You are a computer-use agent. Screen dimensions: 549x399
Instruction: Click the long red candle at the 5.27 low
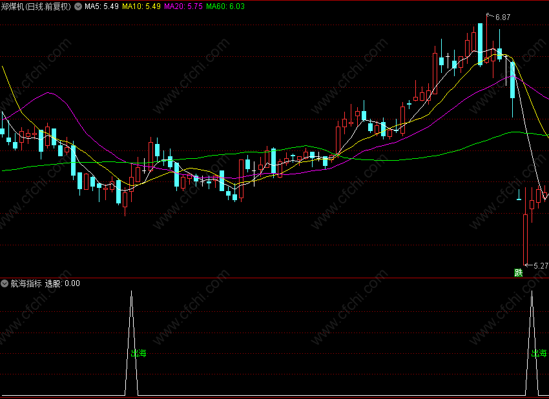point(526,227)
